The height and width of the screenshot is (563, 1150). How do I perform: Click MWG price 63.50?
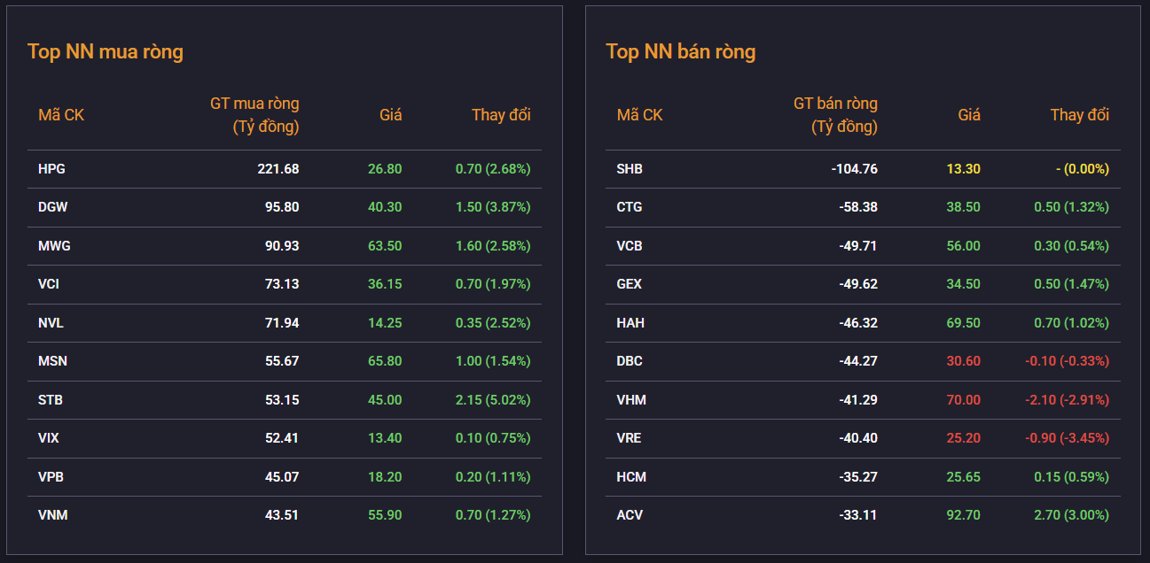click(385, 246)
